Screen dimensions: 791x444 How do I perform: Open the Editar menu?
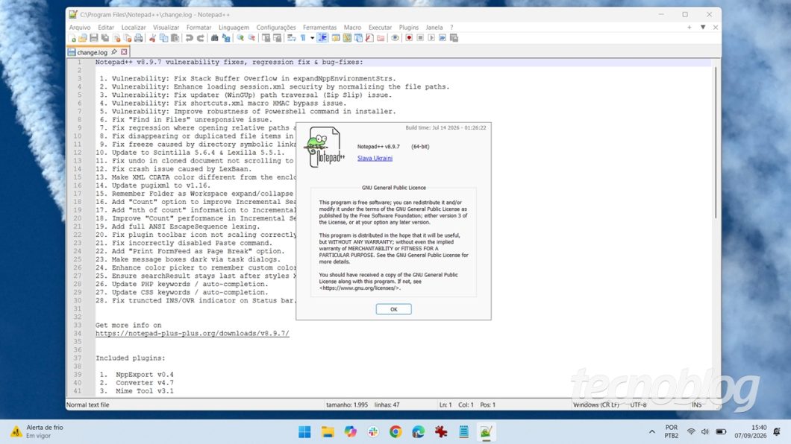[106, 27]
